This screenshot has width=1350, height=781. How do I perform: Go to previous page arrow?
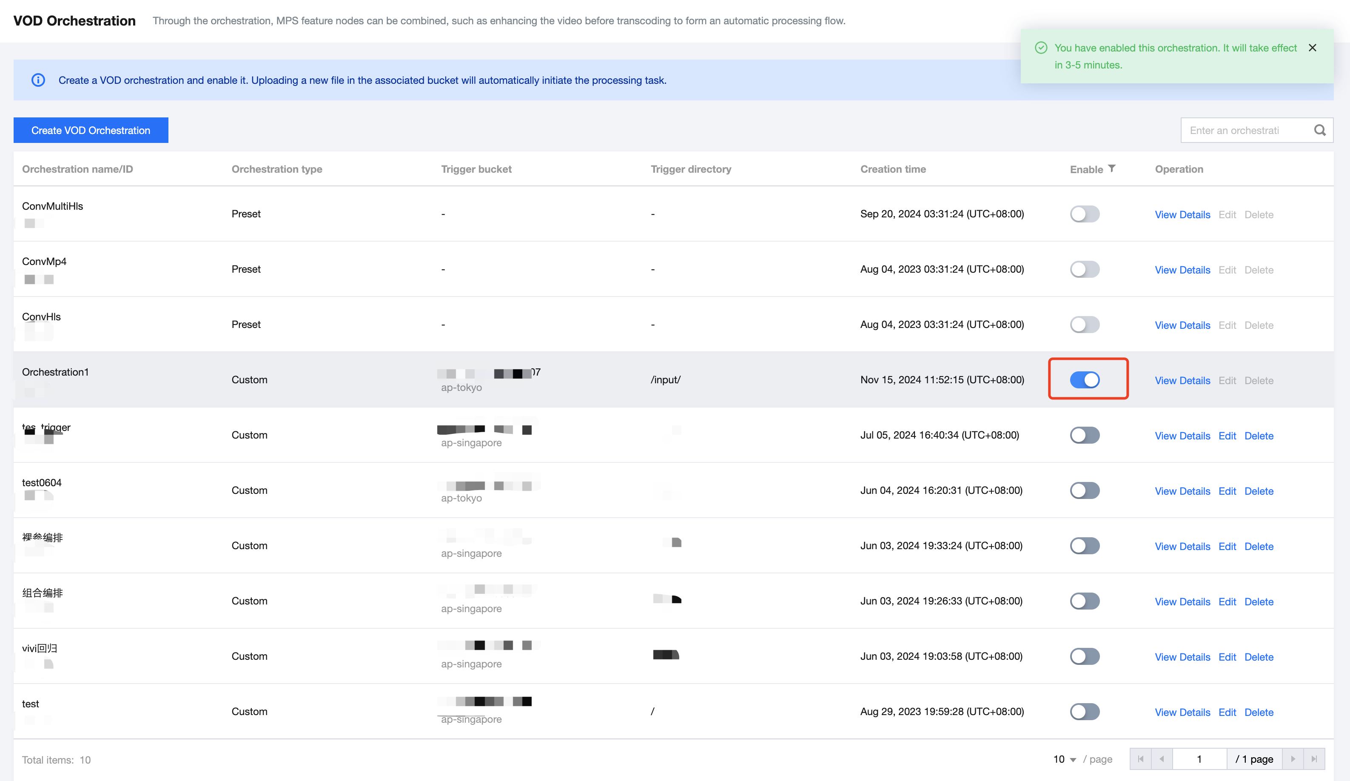click(1162, 758)
